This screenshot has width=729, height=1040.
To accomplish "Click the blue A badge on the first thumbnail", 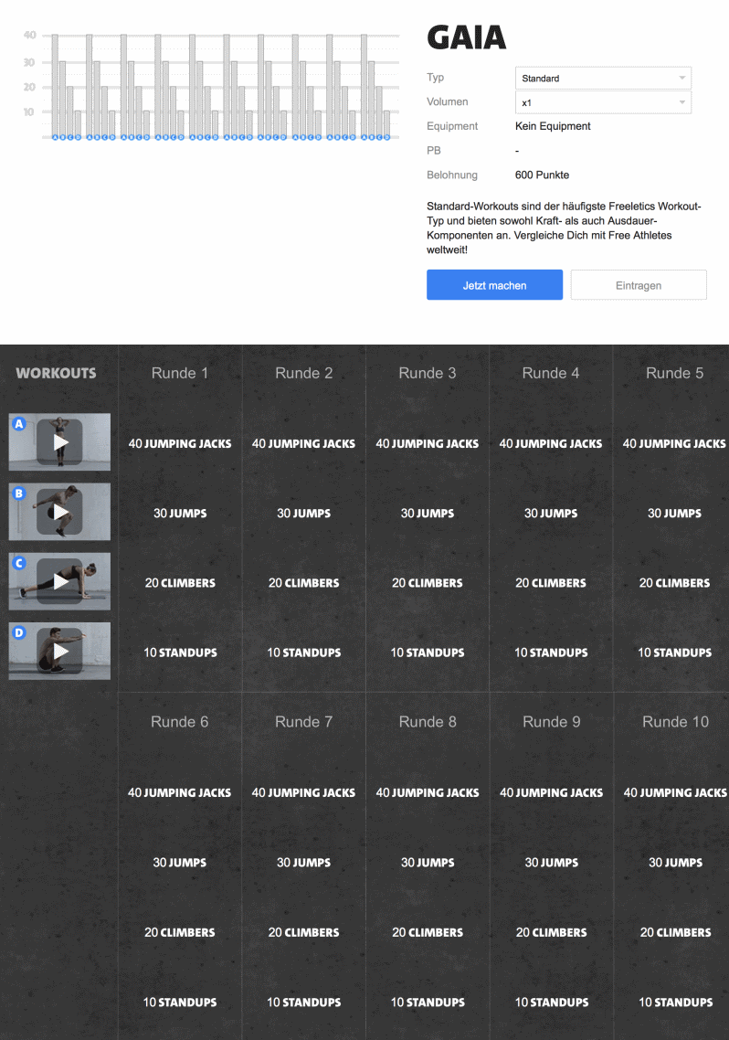I will tap(19, 424).
